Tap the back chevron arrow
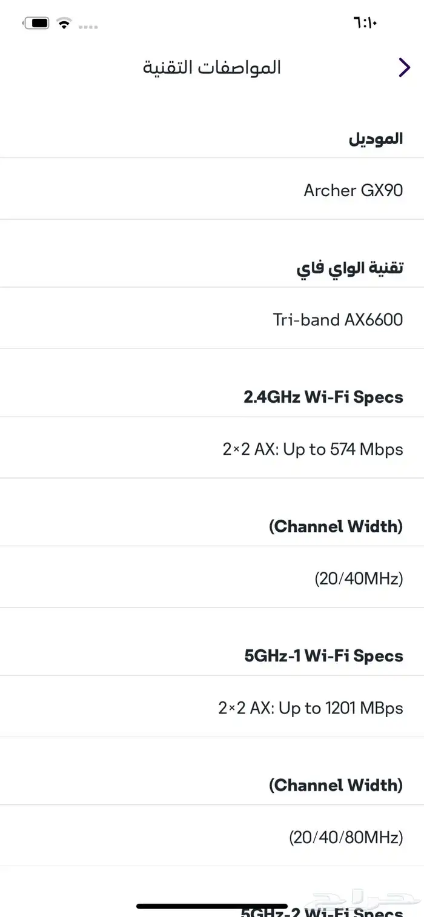 pyautogui.click(x=404, y=67)
